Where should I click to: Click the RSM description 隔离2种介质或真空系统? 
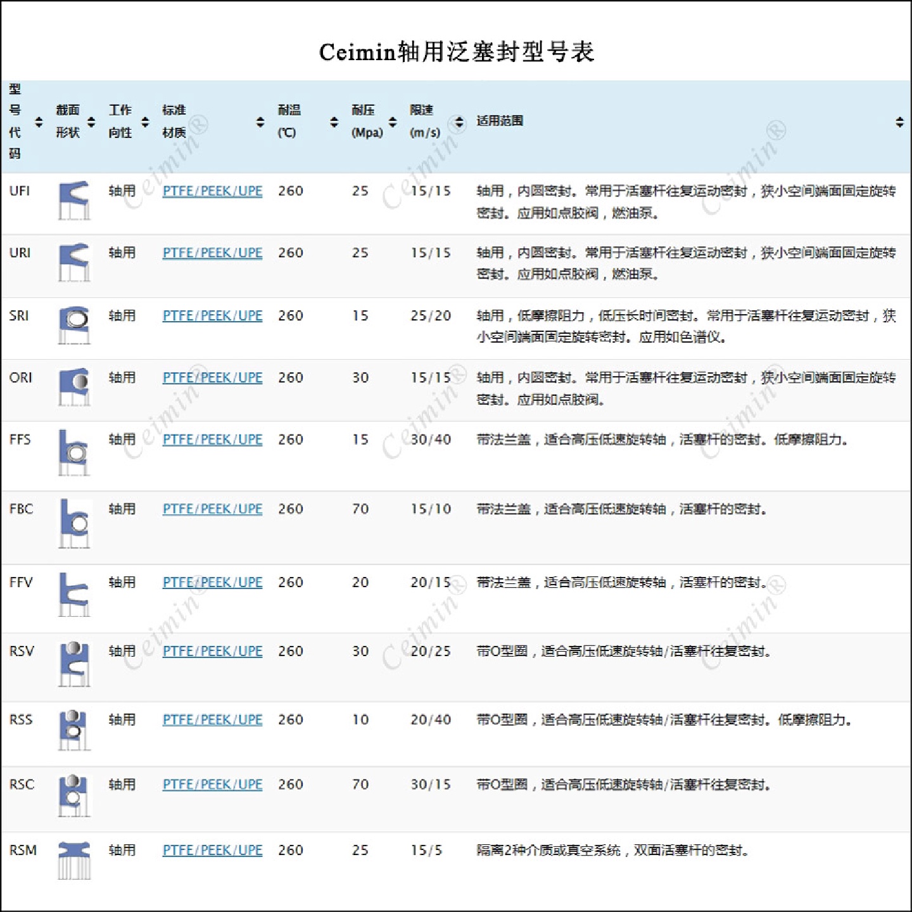pos(548,851)
